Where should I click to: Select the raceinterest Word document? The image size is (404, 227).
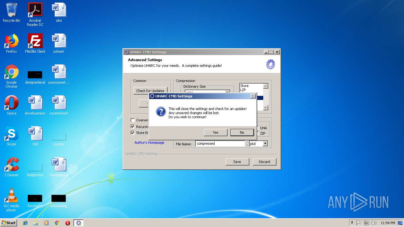pos(59,105)
